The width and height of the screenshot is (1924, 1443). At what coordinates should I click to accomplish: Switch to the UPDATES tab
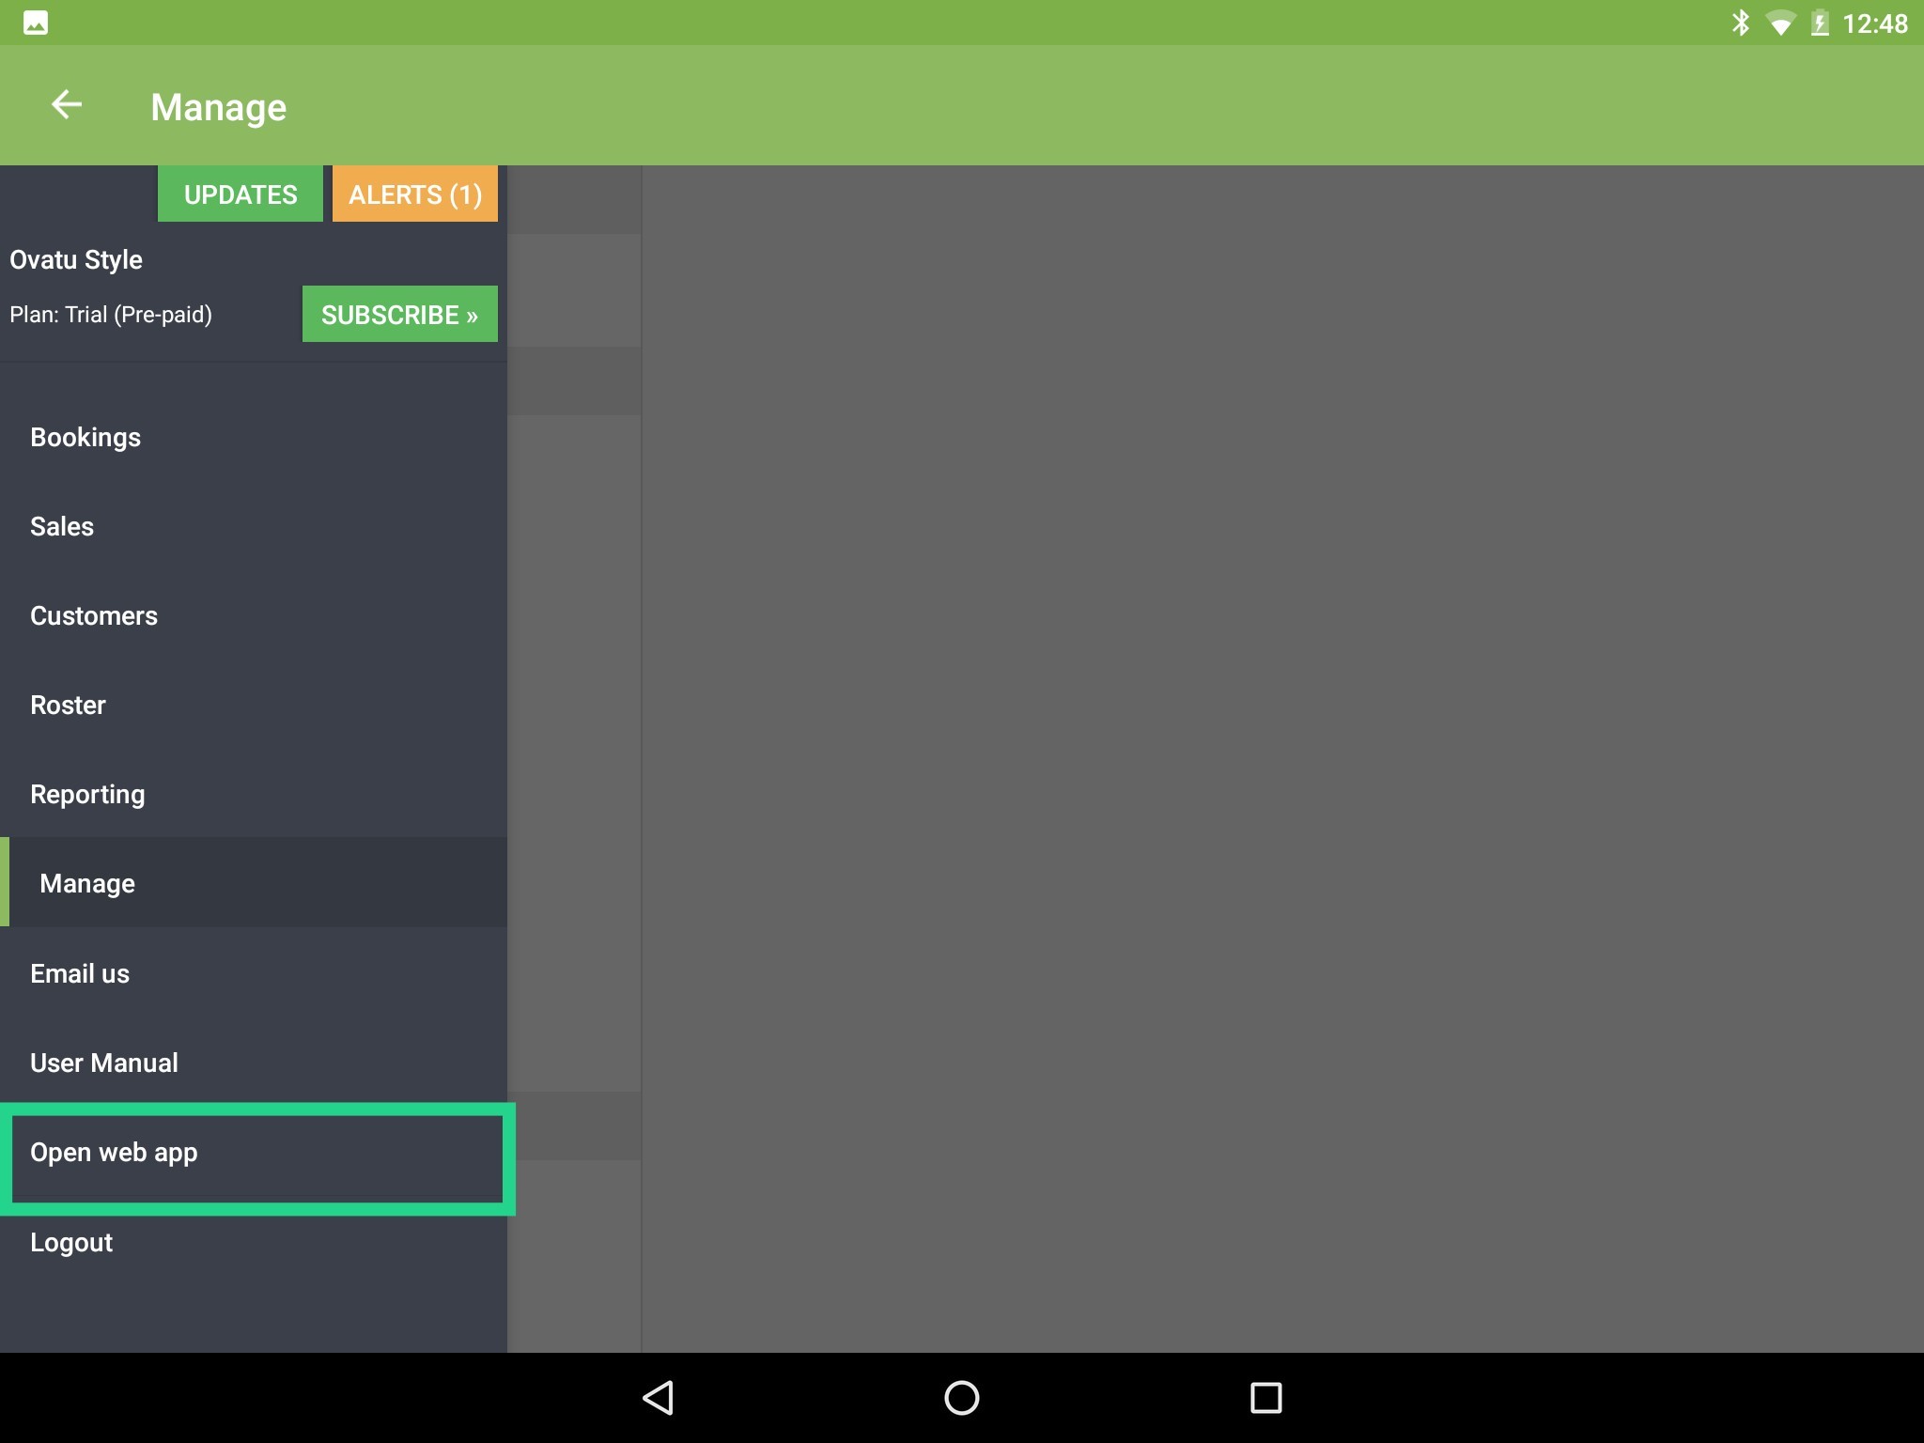[x=240, y=194]
